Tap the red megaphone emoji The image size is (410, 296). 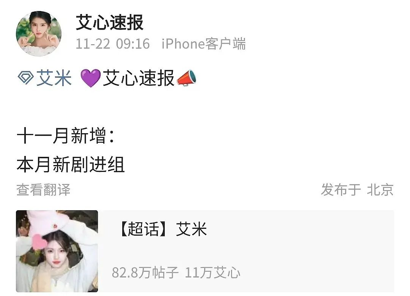coord(186,78)
